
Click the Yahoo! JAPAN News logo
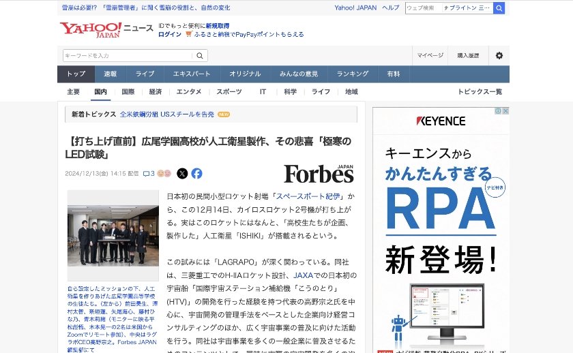pos(106,29)
